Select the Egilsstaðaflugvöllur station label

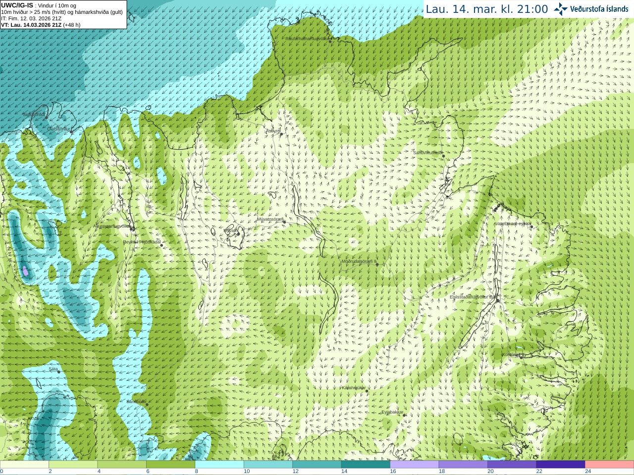pyautogui.click(x=473, y=297)
